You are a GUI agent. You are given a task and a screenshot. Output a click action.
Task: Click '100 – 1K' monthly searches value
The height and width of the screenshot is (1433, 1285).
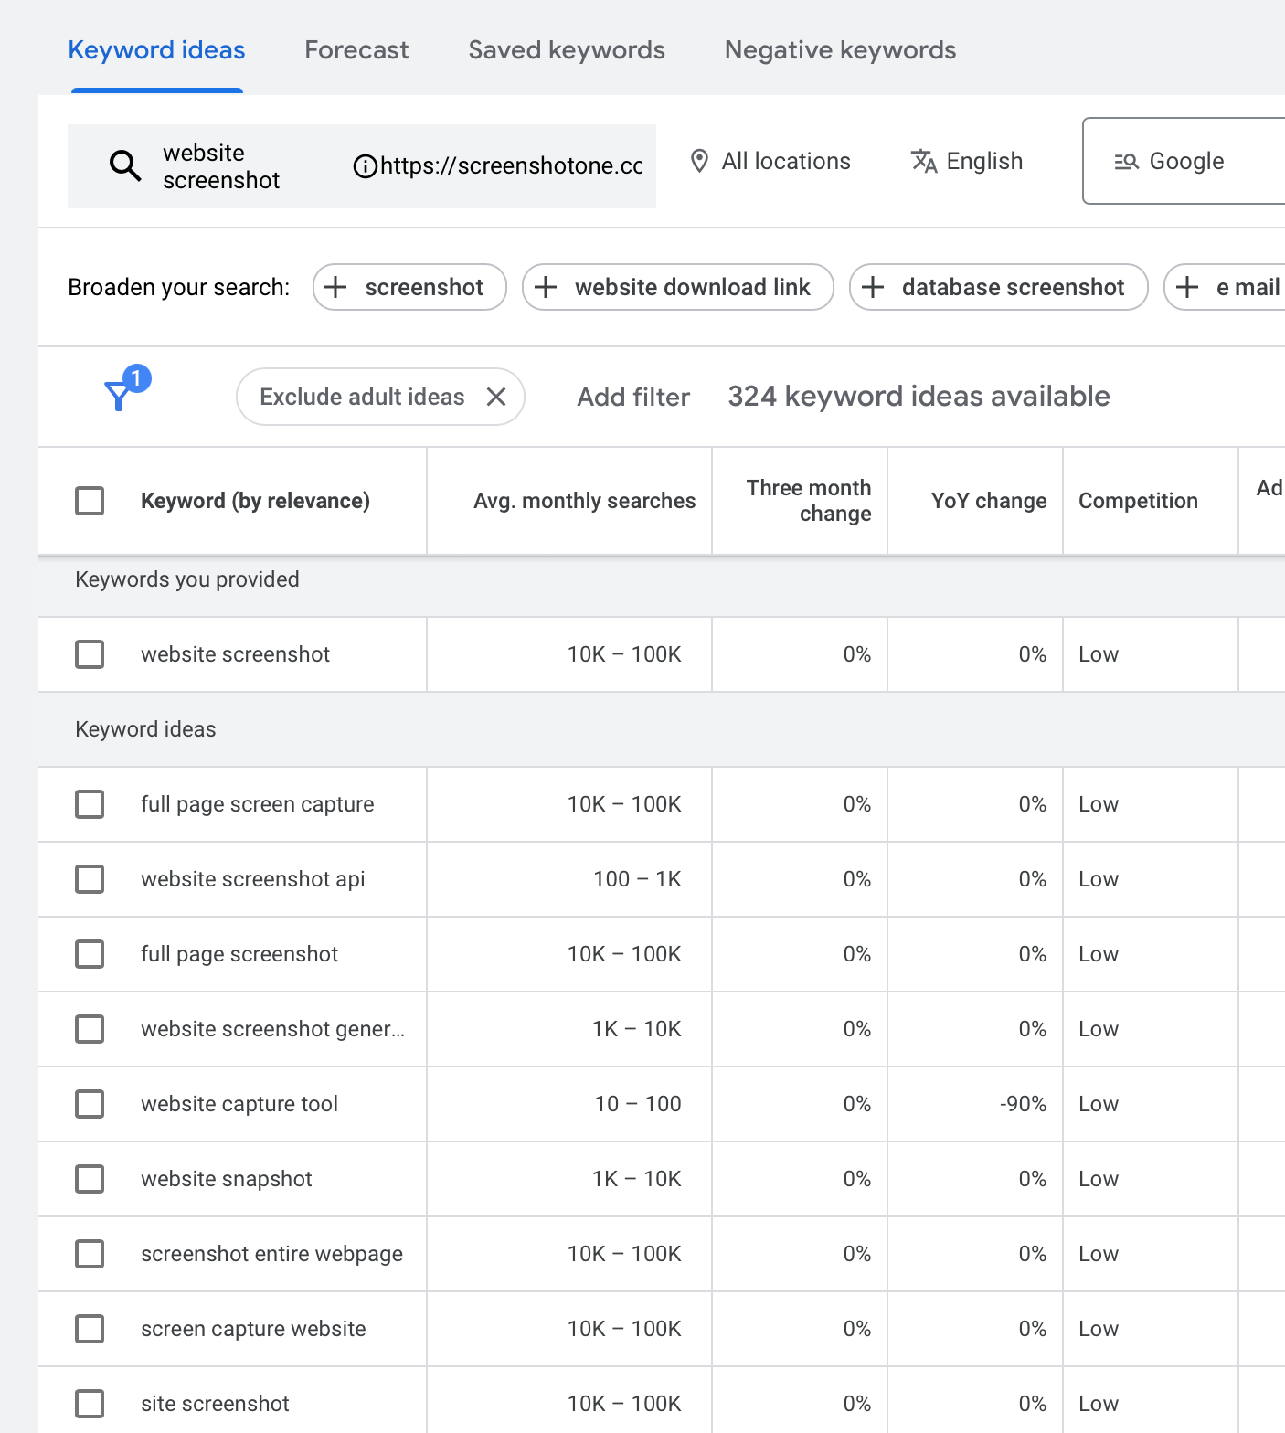point(638,879)
